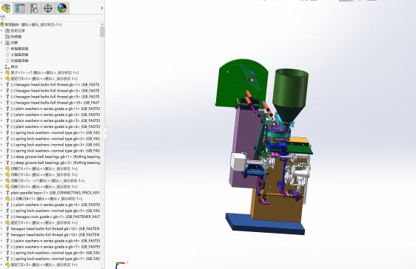416x269 pixels.
Task: Select spring lock washers--normal type gb<2>
Action: click(x=53, y=139)
